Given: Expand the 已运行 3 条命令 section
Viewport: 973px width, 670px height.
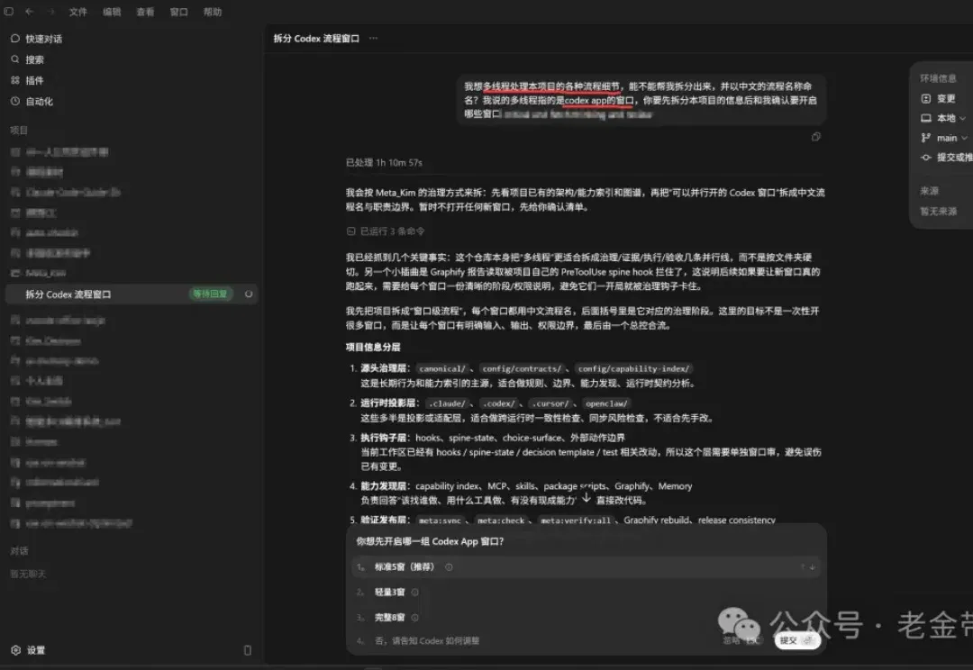Looking at the screenshot, I should coord(386,231).
